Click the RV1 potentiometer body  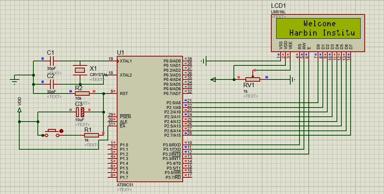253,79
